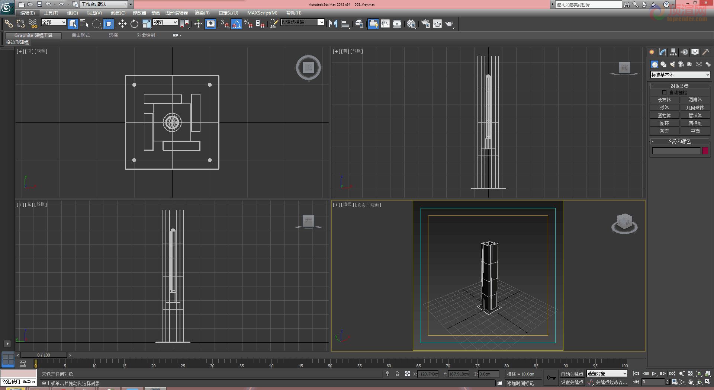This screenshot has width=714, height=390.
Task: Click the 球体 sphere button
Action: 664,108
